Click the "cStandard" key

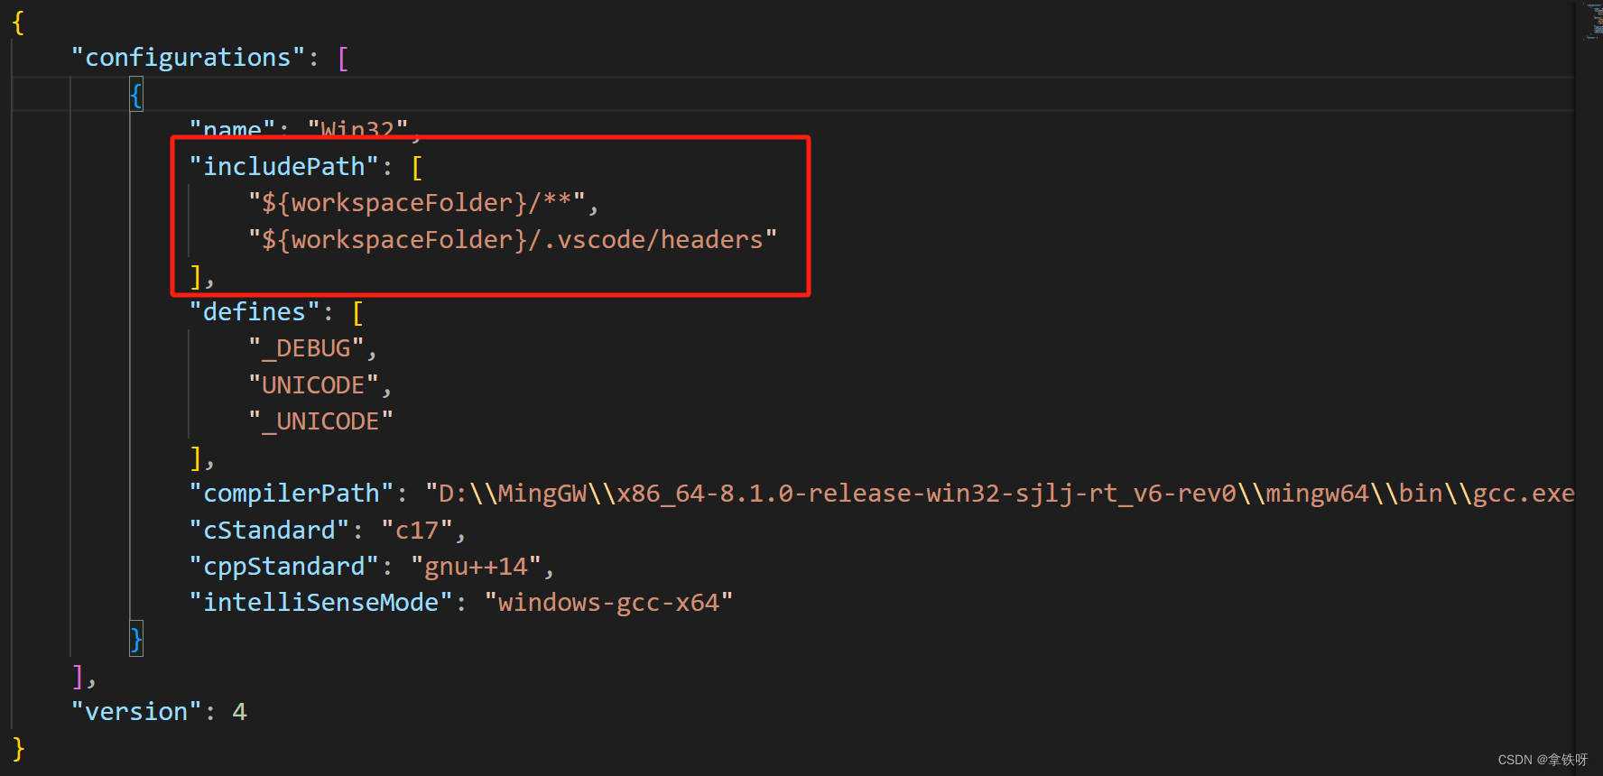[269, 531]
